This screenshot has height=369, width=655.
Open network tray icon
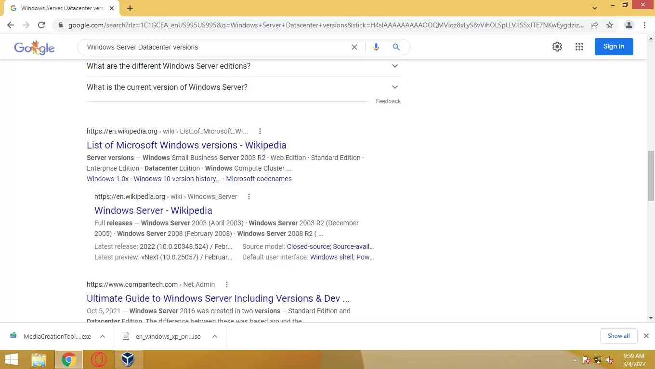click(598, 360)
